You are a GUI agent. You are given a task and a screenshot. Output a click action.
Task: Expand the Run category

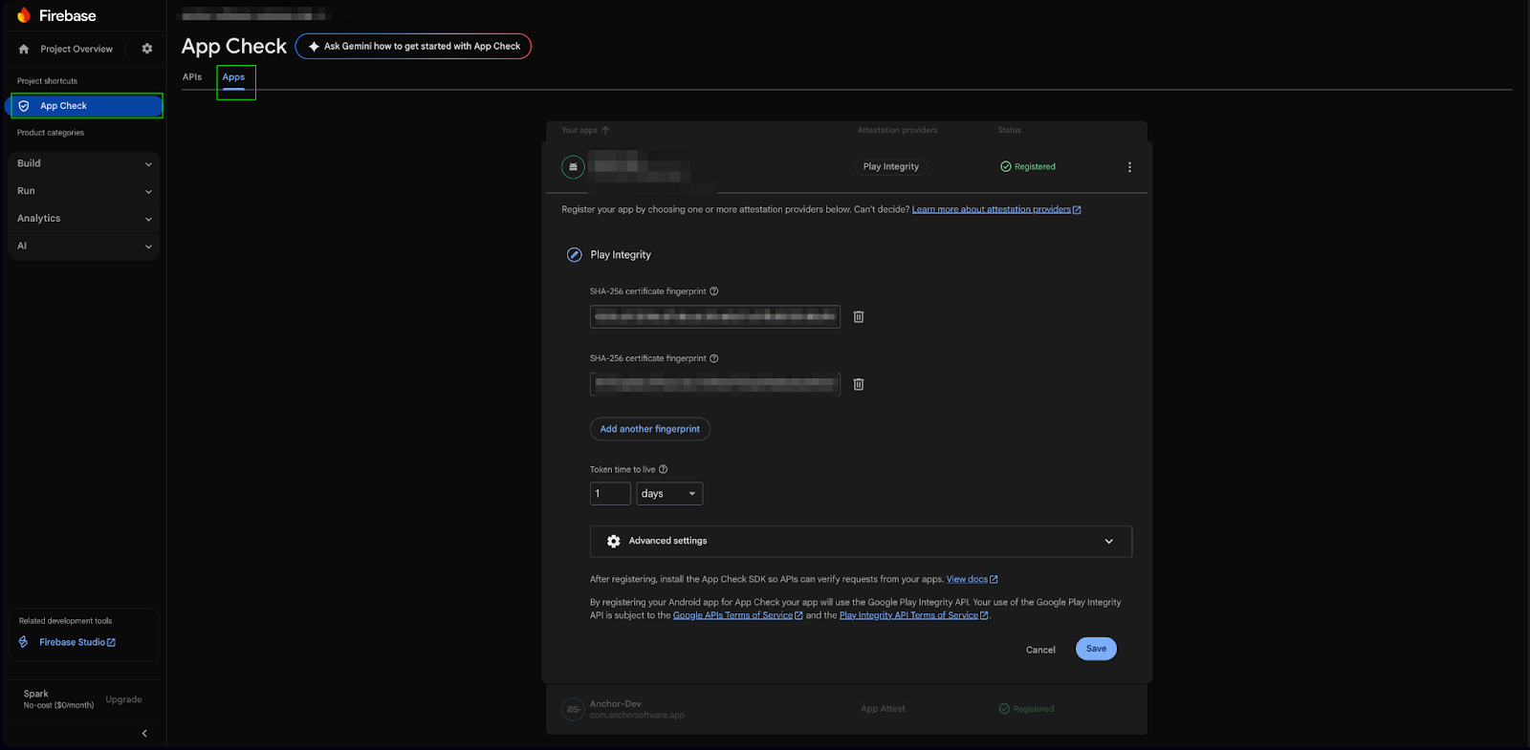84,191
